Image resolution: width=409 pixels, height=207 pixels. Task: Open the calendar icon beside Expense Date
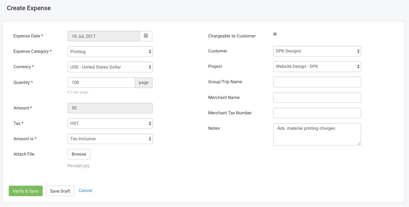[146, 36]
